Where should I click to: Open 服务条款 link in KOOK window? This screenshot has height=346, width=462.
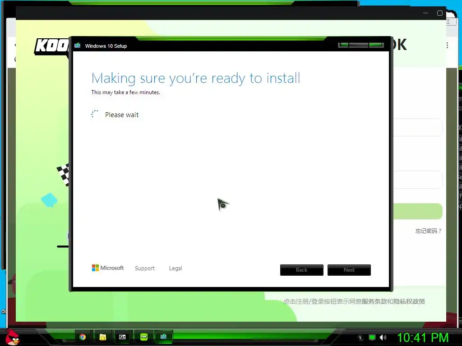click(374, 301)
